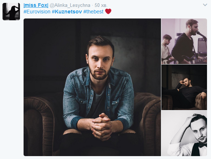Open the thumbnail of singer playing guitar
Screen dimensions: 211x159
tap(184, 41)
